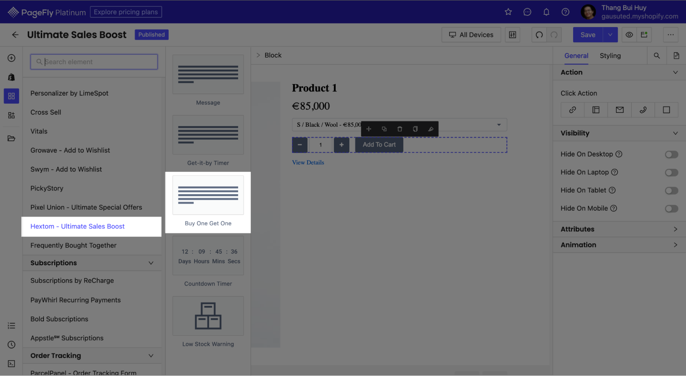Open the Shopify elements bag icon
This screenshot has height=376, width=686.
point(11,77)
